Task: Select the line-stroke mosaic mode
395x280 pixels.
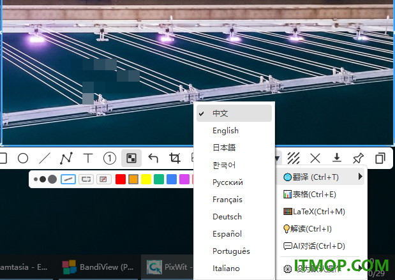Action: click(x=68, y=179)
